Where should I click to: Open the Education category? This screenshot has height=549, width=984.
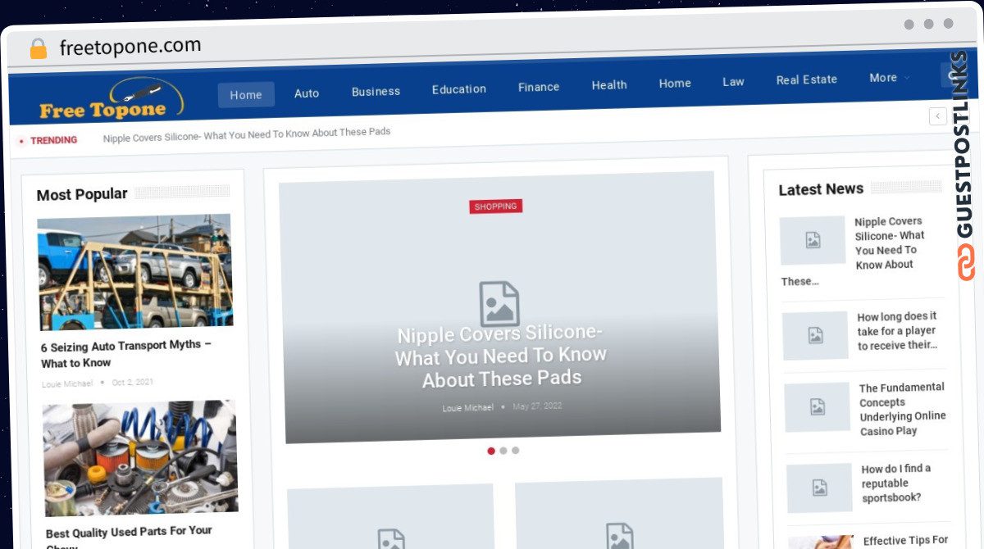[459, 88]
